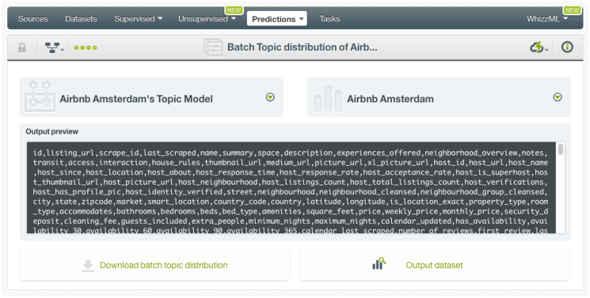Click the output preview scrollbar

(560, 150)
